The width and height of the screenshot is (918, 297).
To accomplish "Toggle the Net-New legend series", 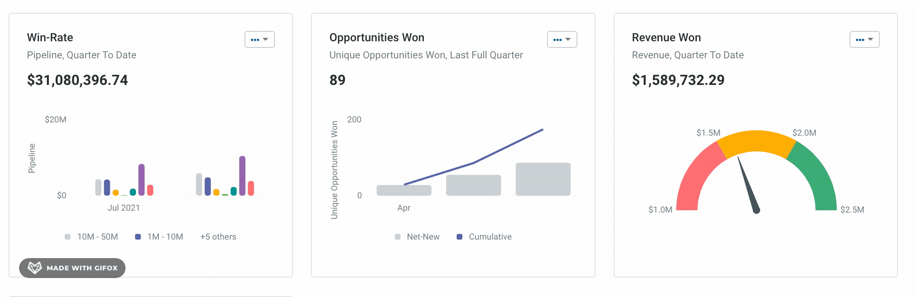I will [417, 237].
